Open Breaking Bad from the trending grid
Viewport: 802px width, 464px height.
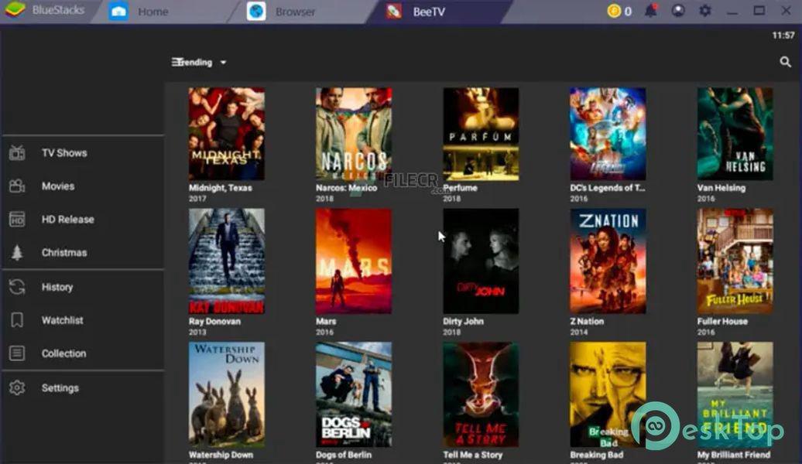[x=607, y=394]
